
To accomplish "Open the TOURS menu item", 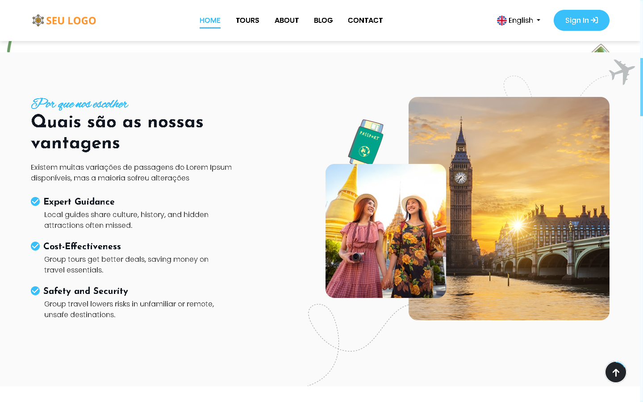I will pos(247,21).
